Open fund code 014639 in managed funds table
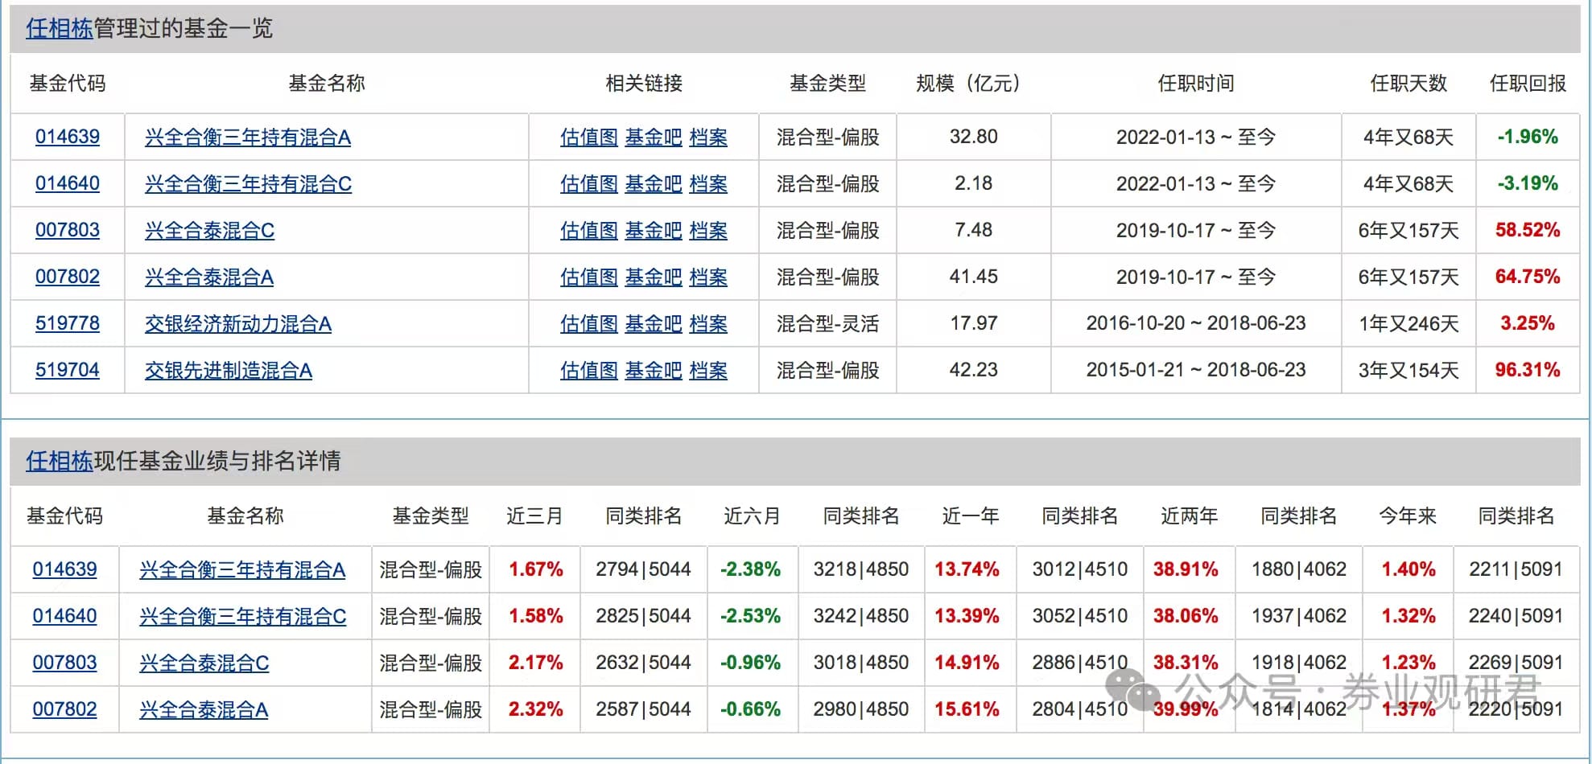The image size is (1592, 764). click(x=68, y=137)
